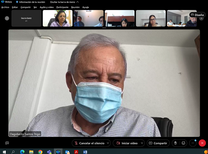This screenshot has height=154, width=208.
Task: Open Microsoft Edge from taskbar
Action: [22, 152]
